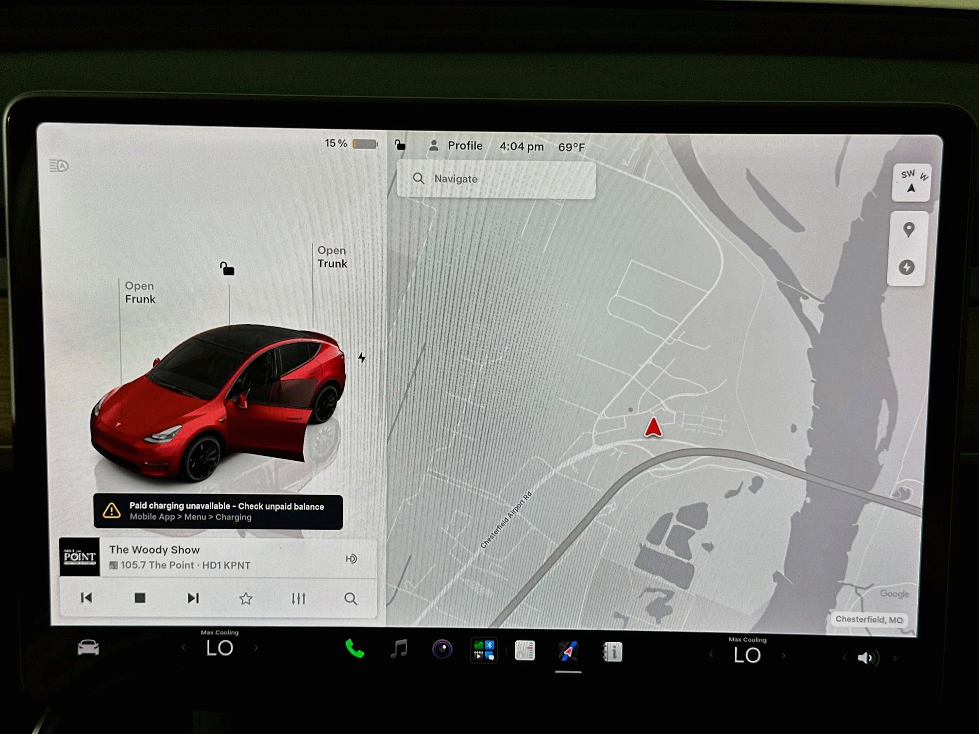The image size is (979, 734).
Task: Tap the auto high beam headlight icon
Action: (x=59, y=166)
